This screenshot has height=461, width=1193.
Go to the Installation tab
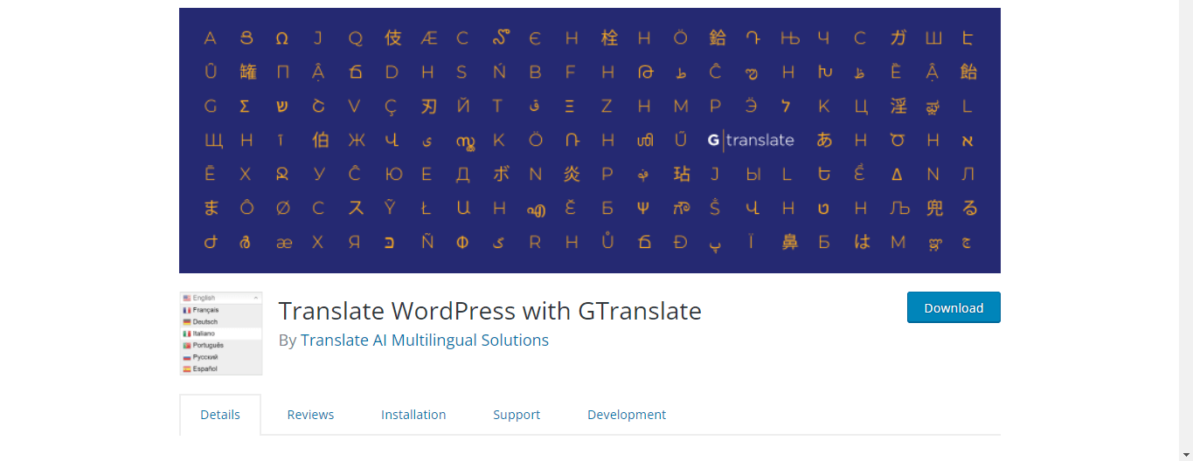[x=413, y=415]
